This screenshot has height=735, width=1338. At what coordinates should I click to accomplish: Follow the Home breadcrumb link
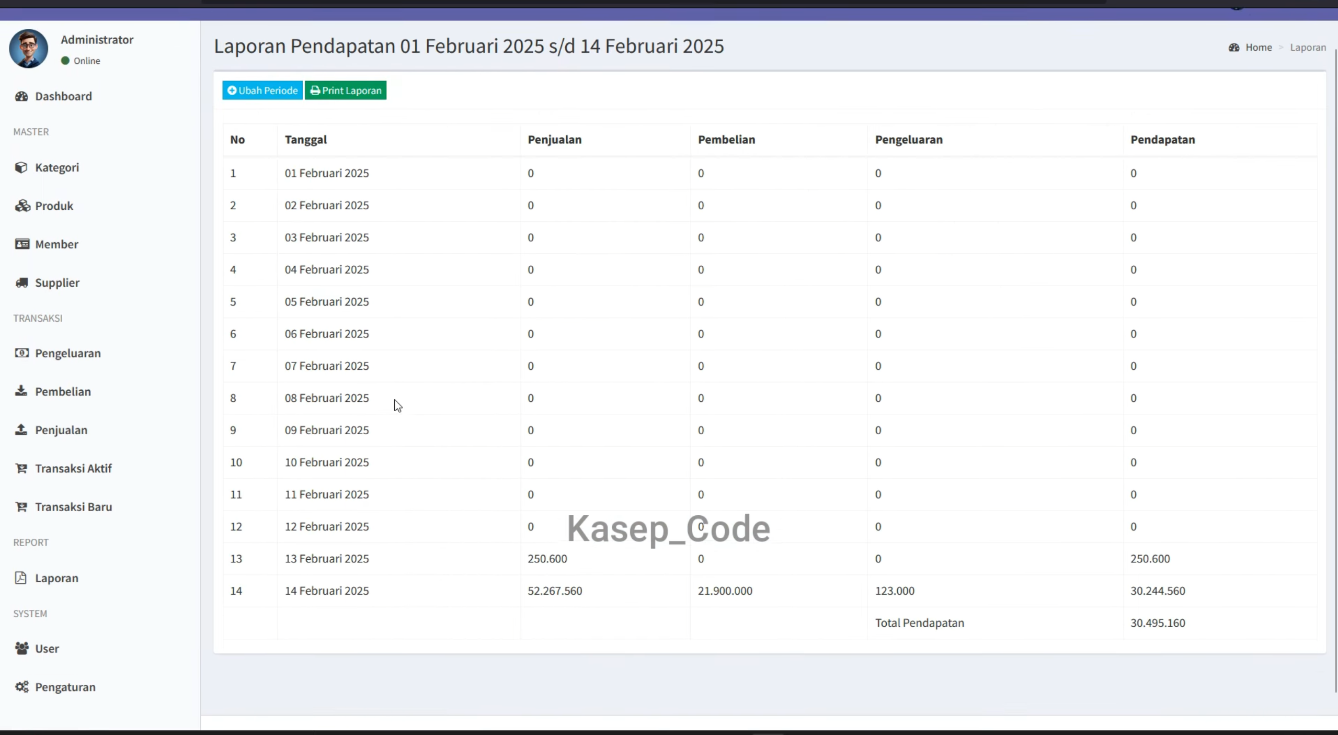tap(1258, 48)
